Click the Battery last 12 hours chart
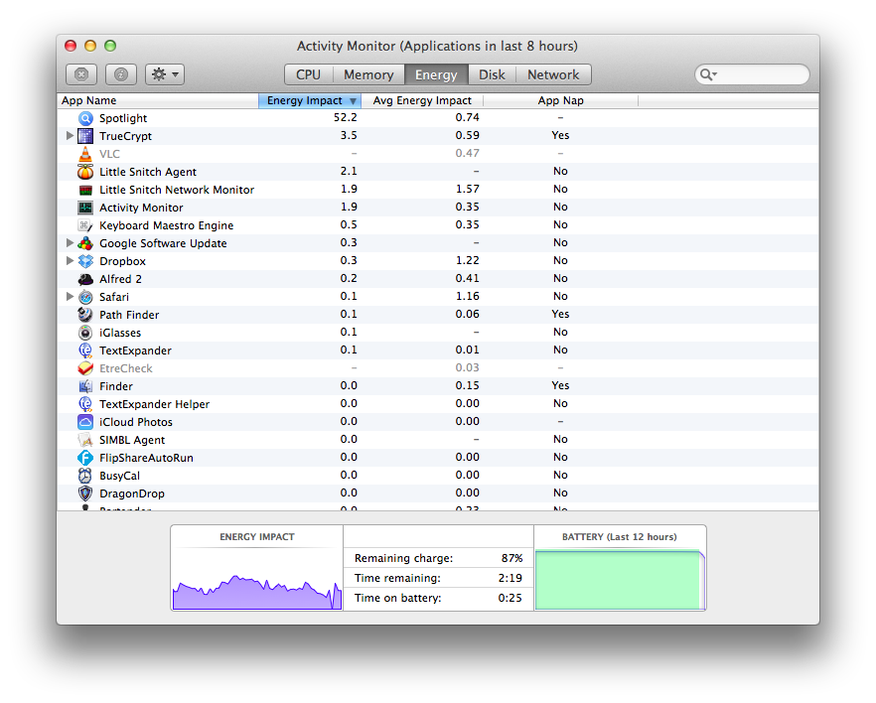The image size is (876, 703). click(620, 580)
